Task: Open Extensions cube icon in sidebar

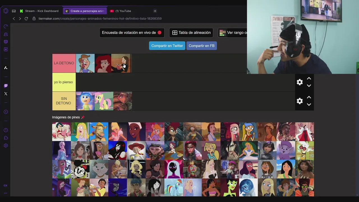Action: [6, 138]
